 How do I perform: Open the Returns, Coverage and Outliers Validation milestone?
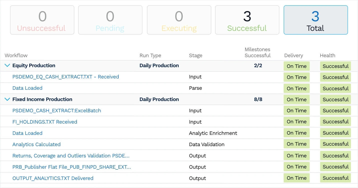pos(71,156)
